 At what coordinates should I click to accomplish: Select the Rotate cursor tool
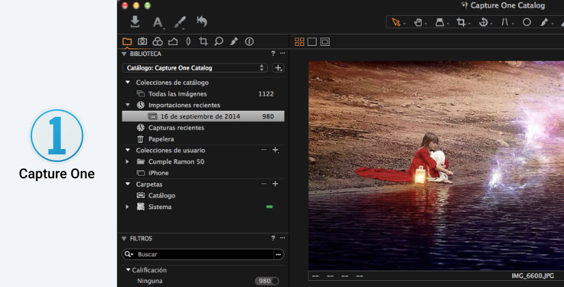coord(483,22)
